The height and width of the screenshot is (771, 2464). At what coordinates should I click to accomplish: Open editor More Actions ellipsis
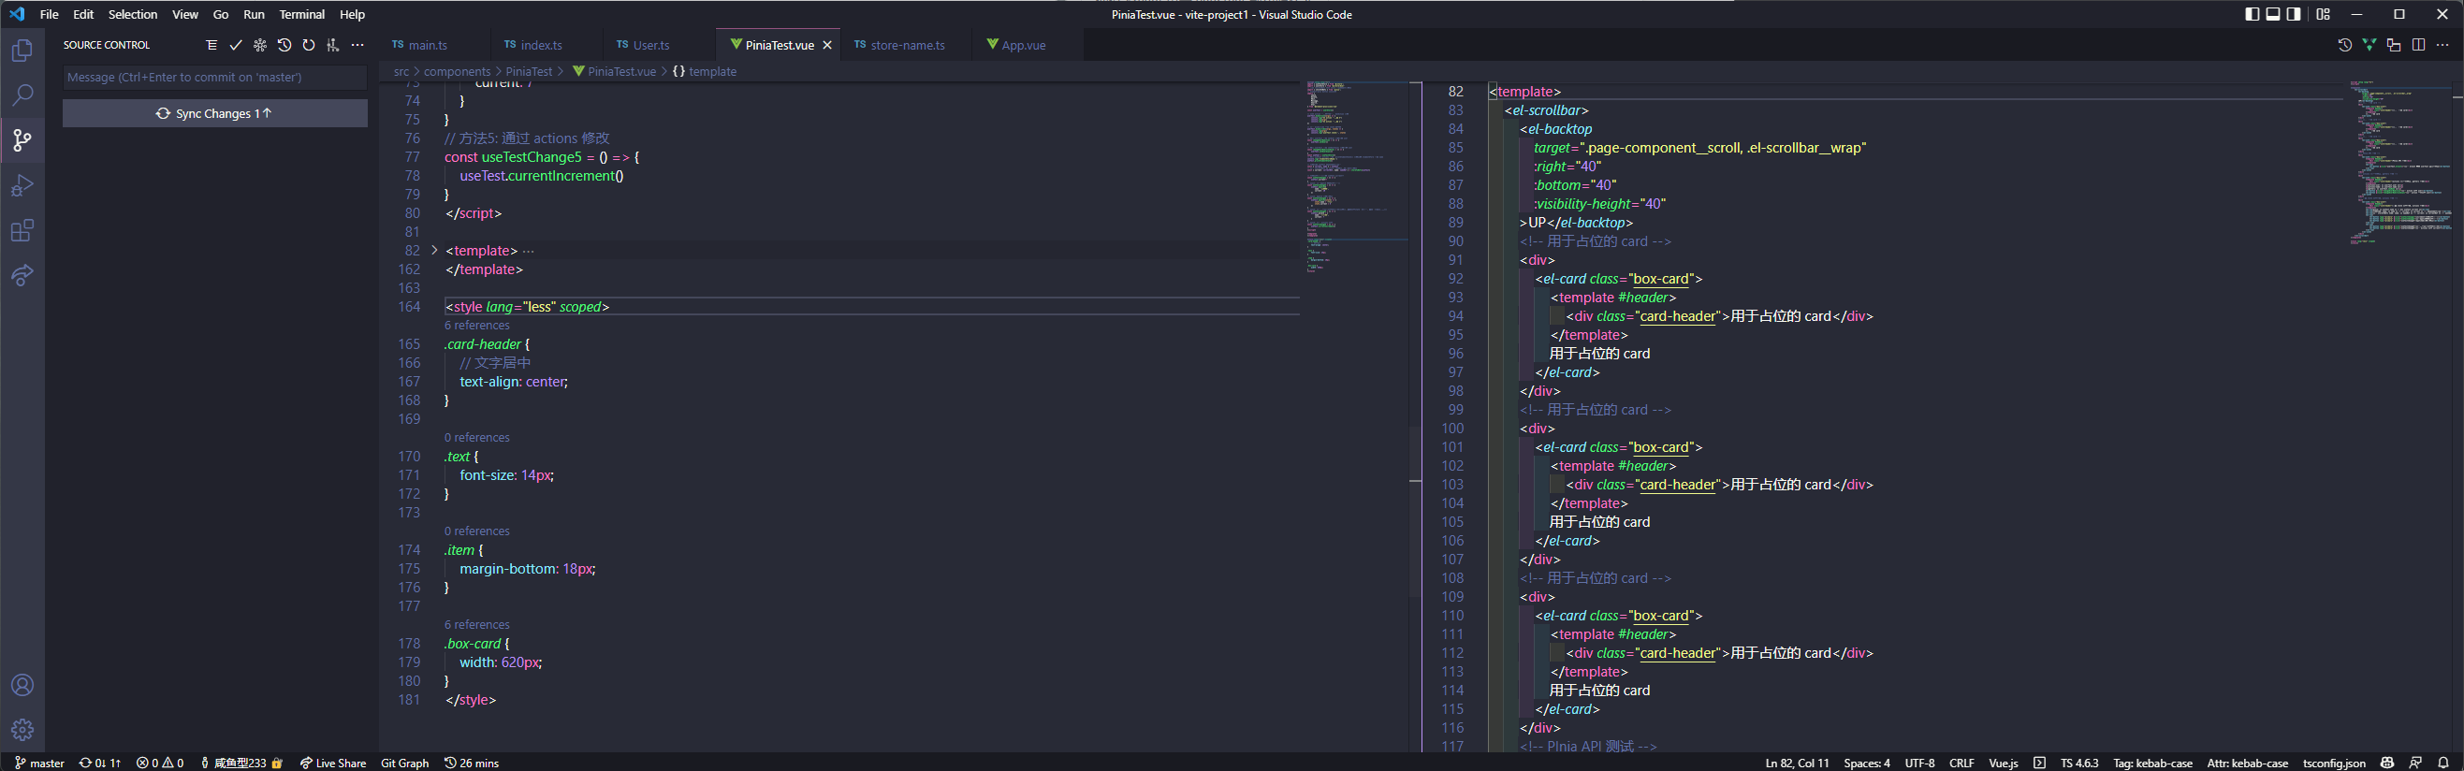tap(2442, 45)
